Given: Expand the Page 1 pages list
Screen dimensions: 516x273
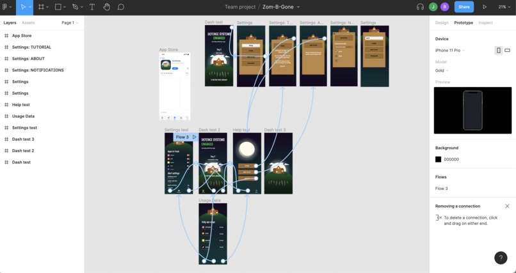Looking at the screenshot, I should 70,22.
